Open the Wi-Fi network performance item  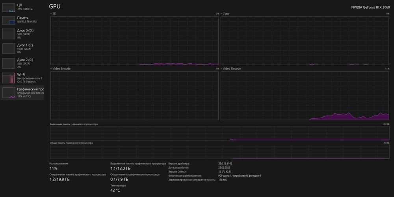click(22, 78)
